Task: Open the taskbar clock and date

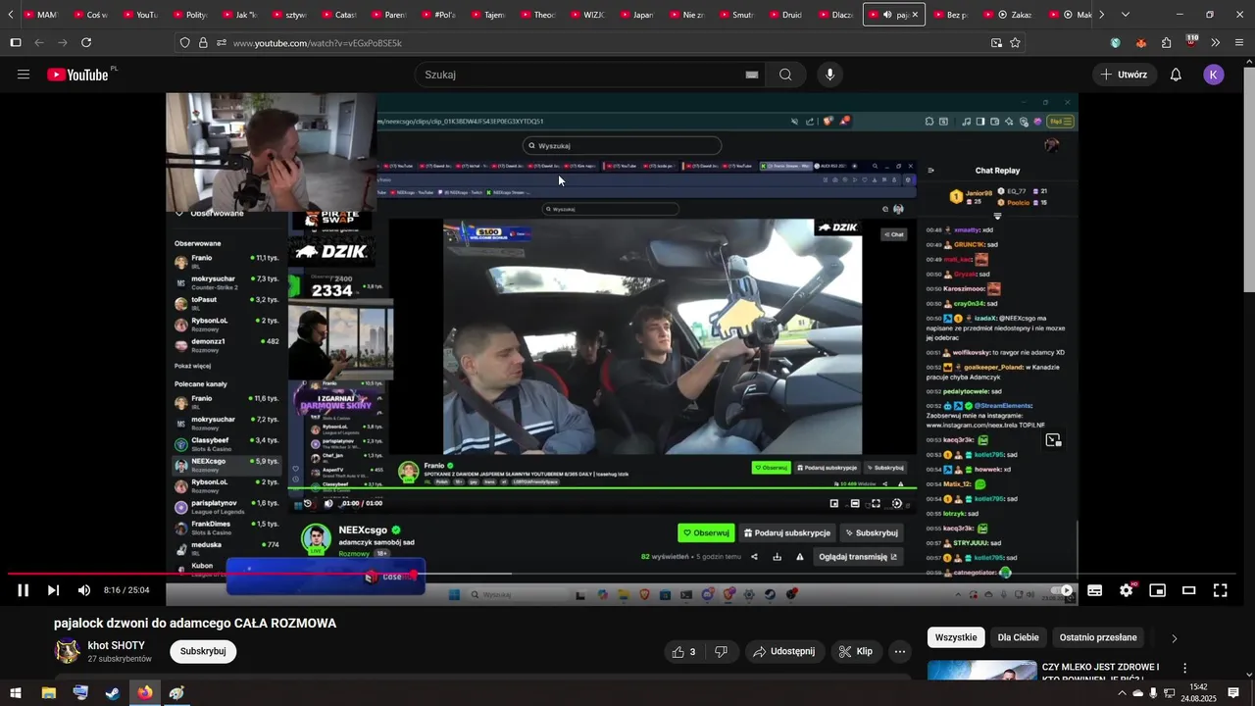Action: 1198,693
